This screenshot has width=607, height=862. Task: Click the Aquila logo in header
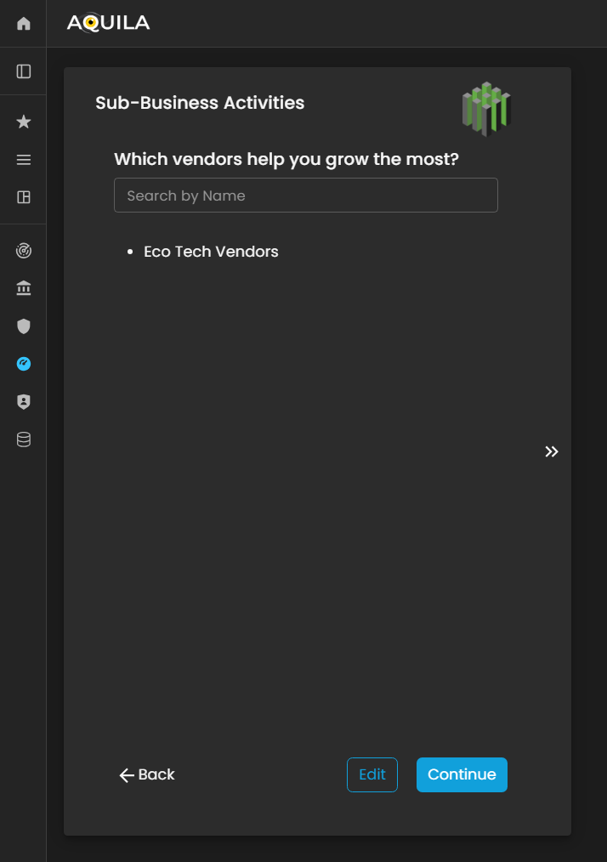coord(108,23)
